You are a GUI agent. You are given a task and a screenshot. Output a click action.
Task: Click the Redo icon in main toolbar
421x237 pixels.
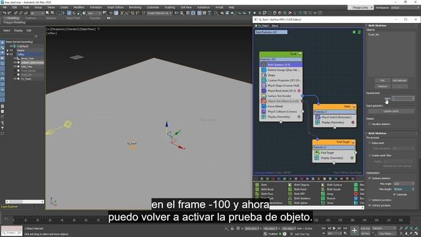pos(9,13)
